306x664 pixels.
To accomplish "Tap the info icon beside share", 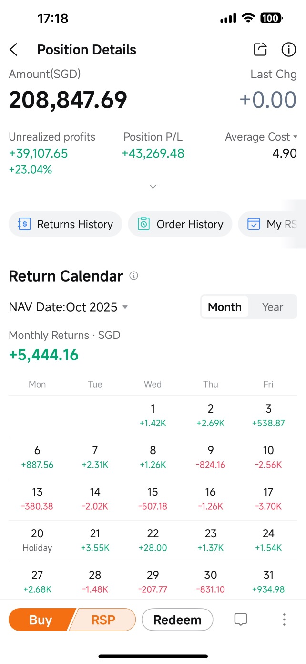I will tap(288, 49).
